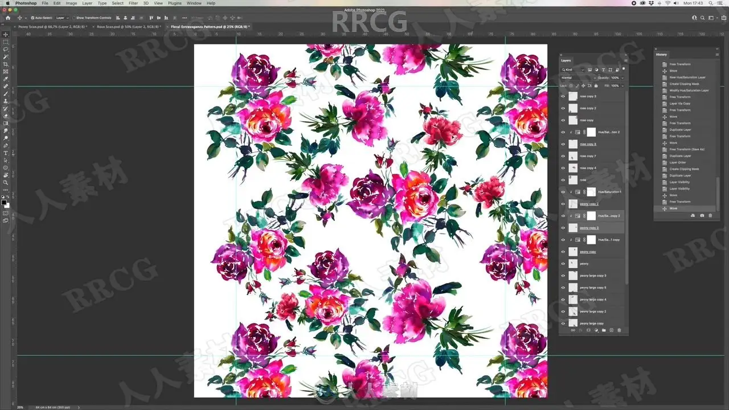Hide the rose copy 3 layer
The width and height of the screenshot is (729, 410).
(x=563, y=96)
